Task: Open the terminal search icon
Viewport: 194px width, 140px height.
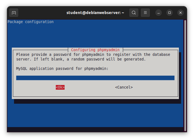Action: pos(134,13)
